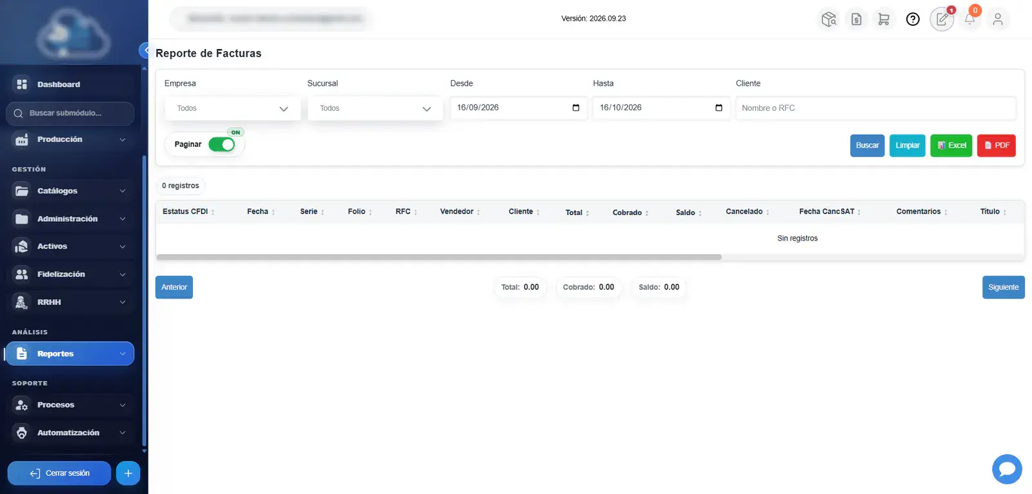This screenshot has height=494, width=1032.
Task: Click the Activos icon
Action: tap(22, 246)
